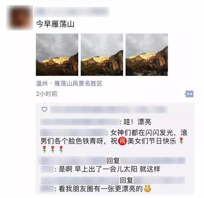Click the grinning emoji in last reply
Screen dimensions: 204x198
pos(147,189)
